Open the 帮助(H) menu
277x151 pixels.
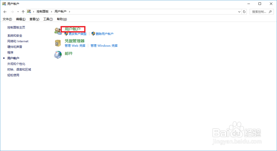point(62,19)
